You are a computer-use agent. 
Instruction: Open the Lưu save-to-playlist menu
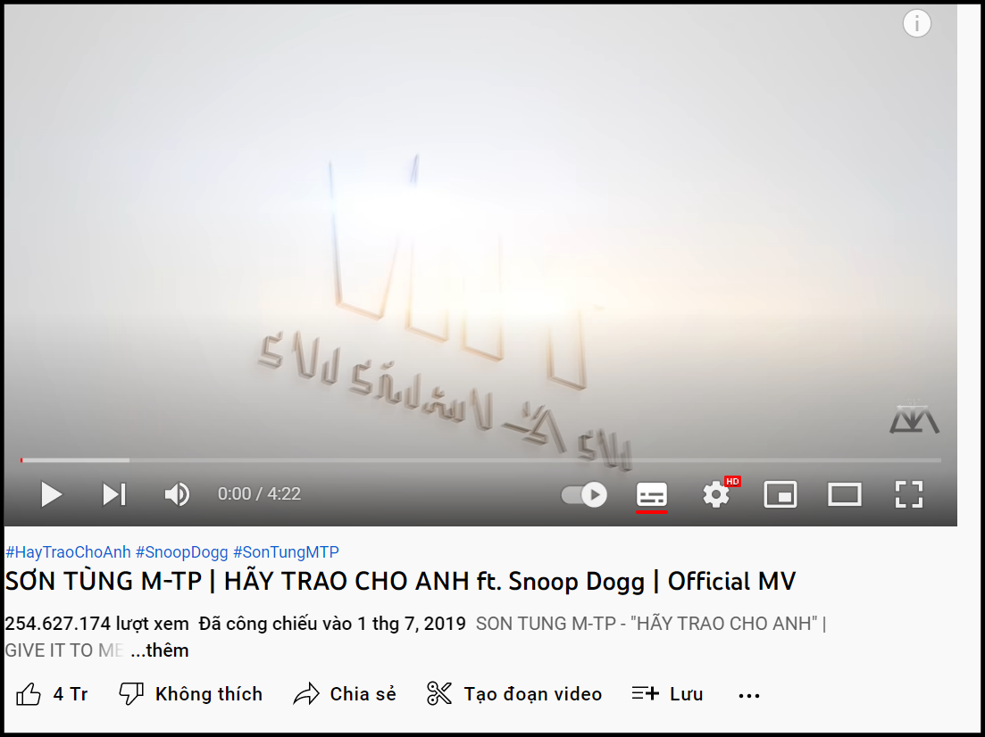pyautogui.click(x=667, y=694)
